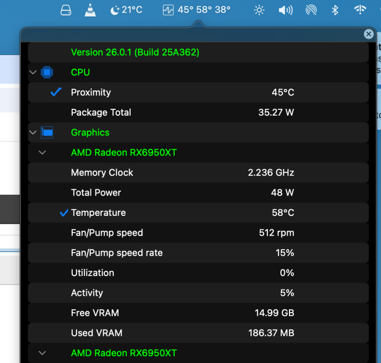Select the Activity row
The height and width of the screenshot is (363, 381).
tap(198, 293)
